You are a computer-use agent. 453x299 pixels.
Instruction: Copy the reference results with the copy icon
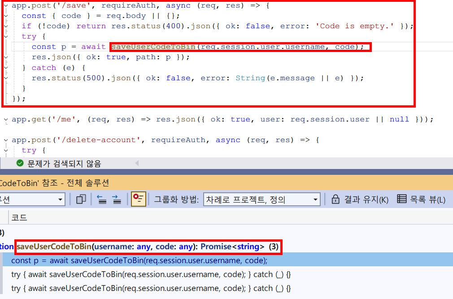[x=81, y=199]
